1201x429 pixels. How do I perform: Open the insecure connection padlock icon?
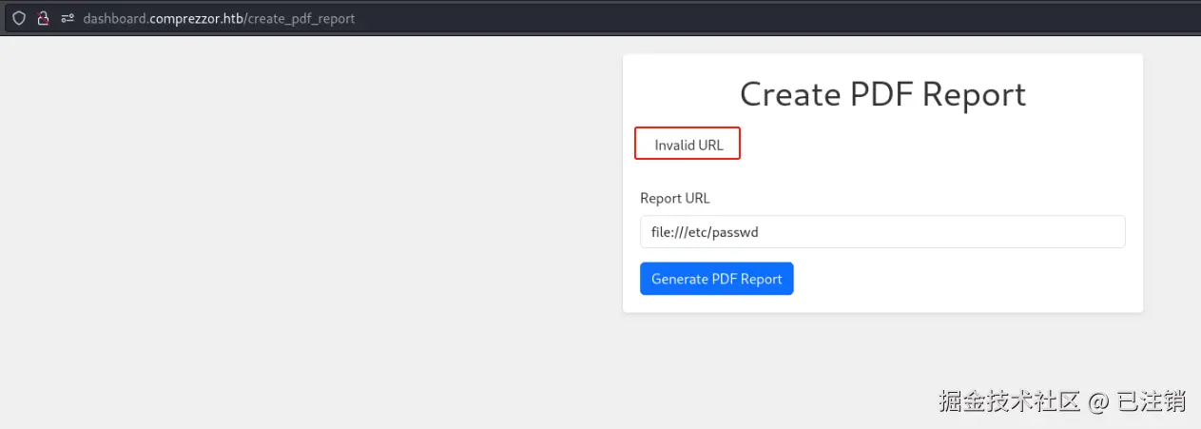43,18
